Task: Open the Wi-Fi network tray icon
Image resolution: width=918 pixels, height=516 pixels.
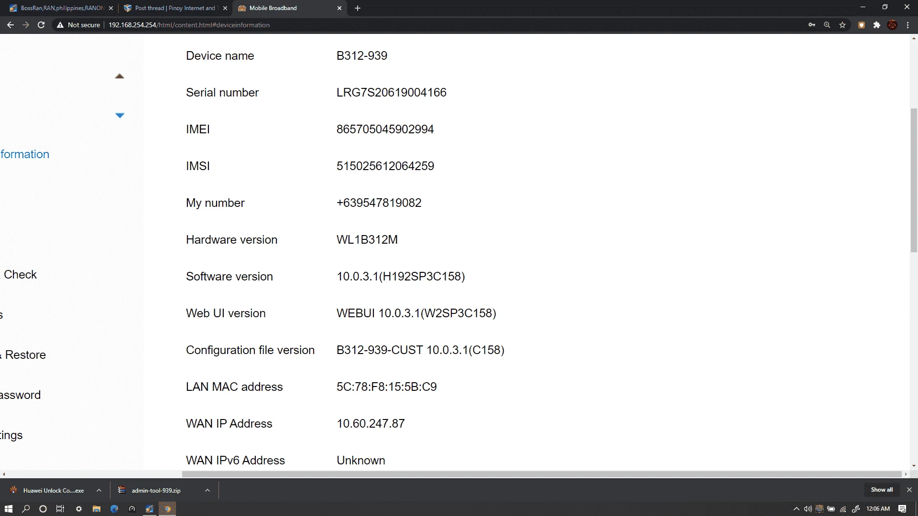Action: click(x=843, y=509)
